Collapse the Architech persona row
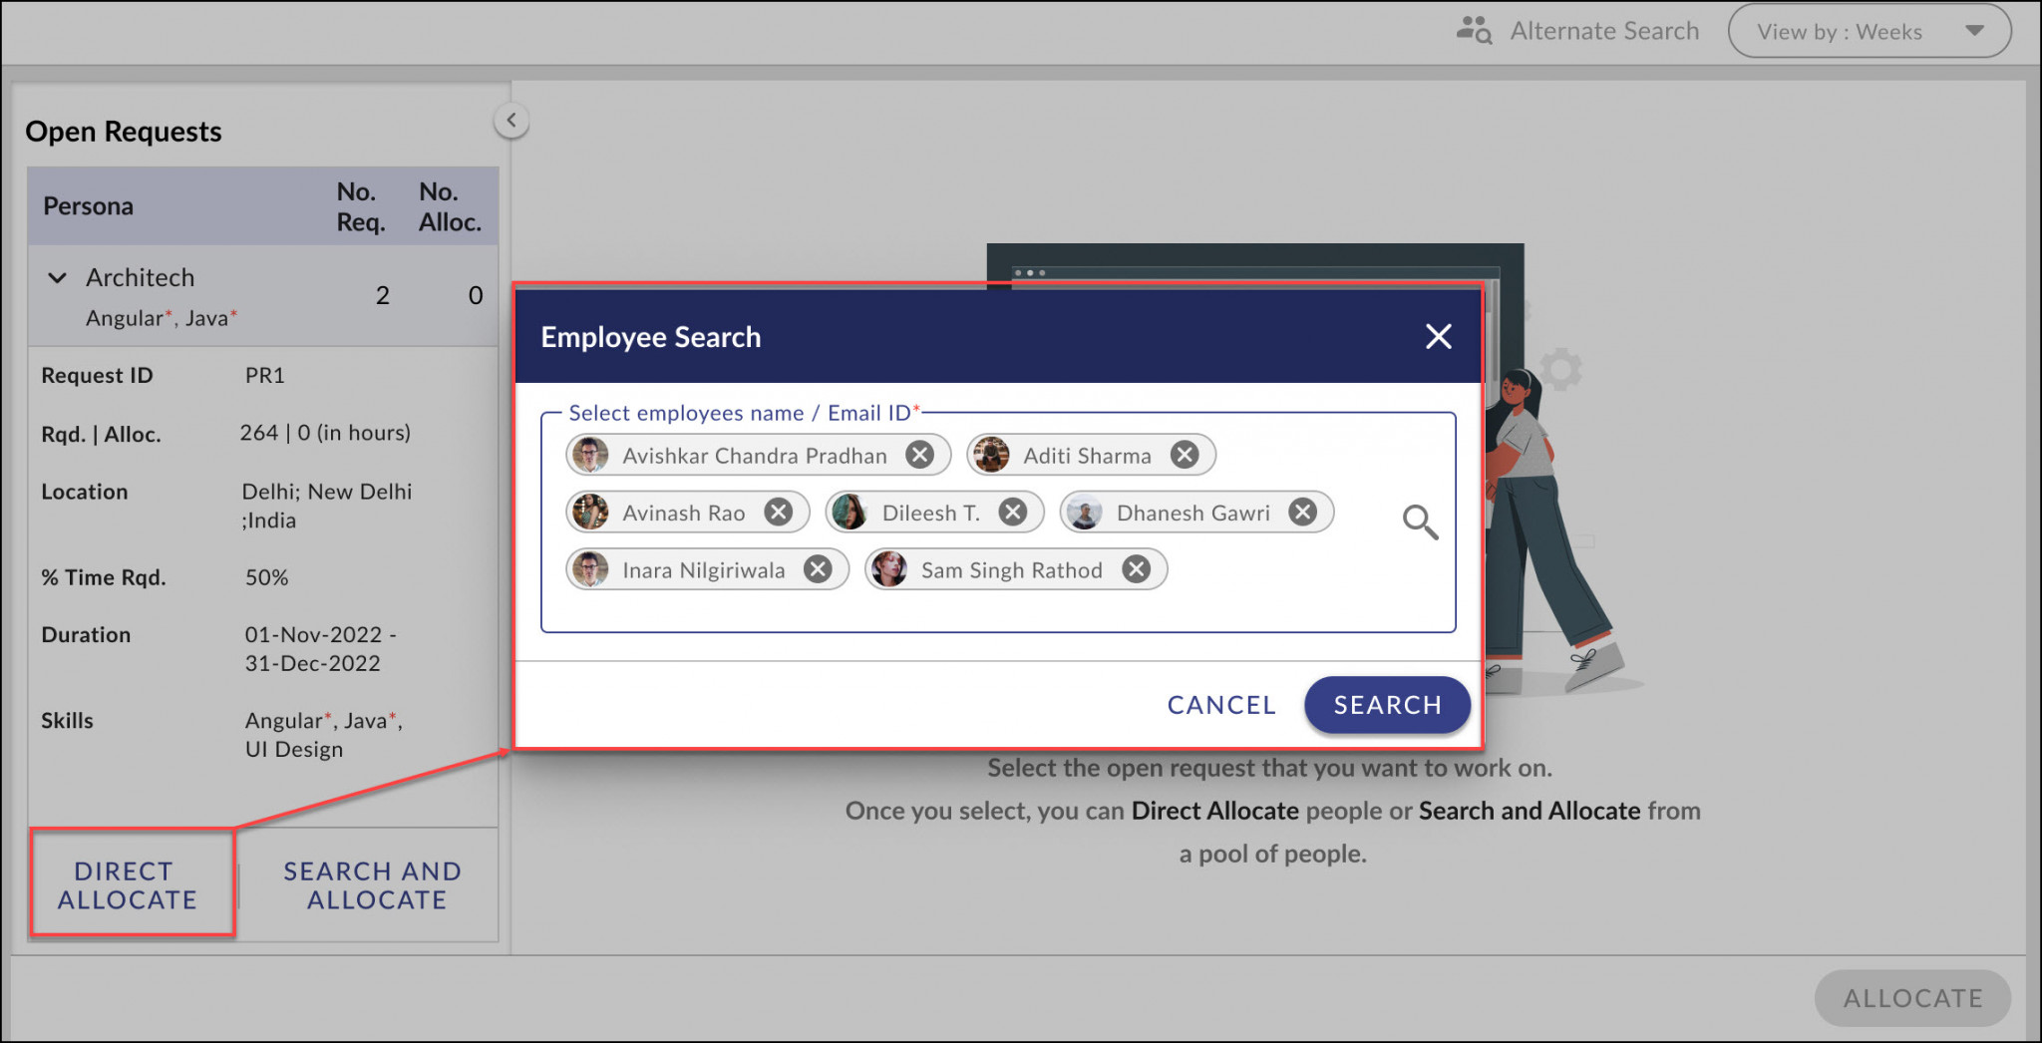2042x1043 pixels. 56,277
